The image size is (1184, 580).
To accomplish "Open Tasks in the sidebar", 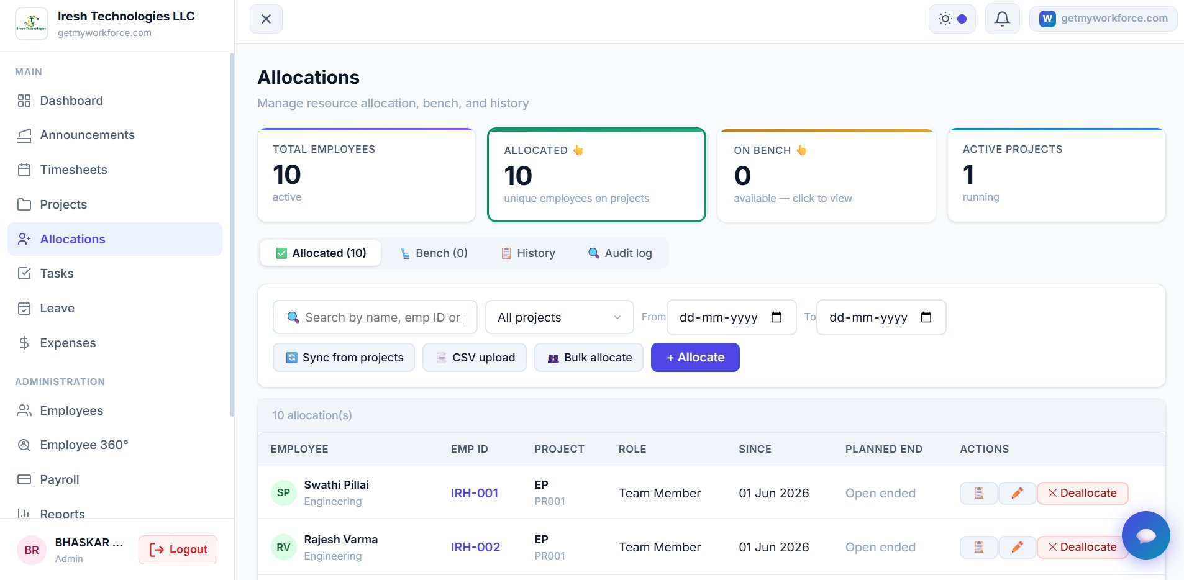I will pyautogui.click(x=115, y=273).
